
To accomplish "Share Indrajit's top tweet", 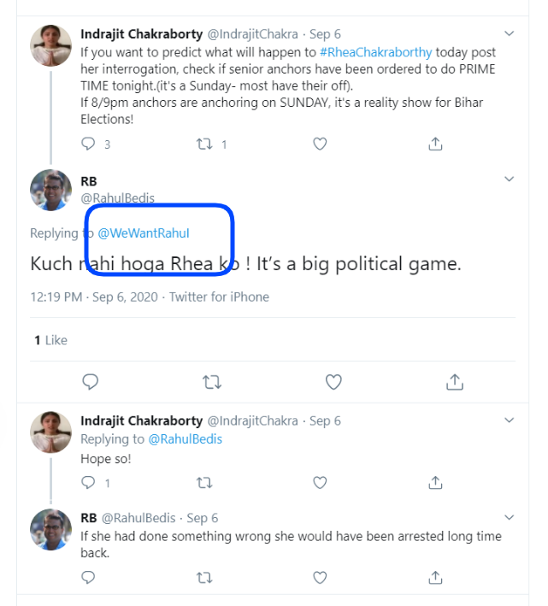I will (435, 144).
